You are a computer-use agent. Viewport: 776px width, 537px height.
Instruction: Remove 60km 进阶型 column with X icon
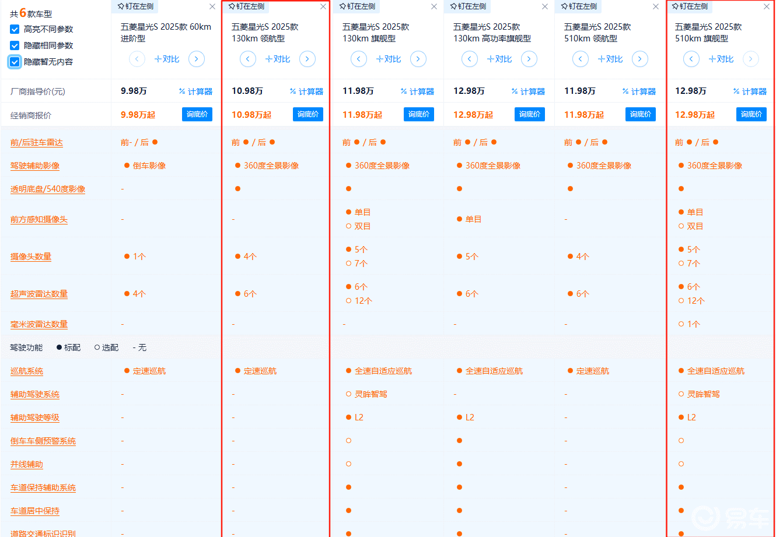pyautogui.click(x=212, y=6)
